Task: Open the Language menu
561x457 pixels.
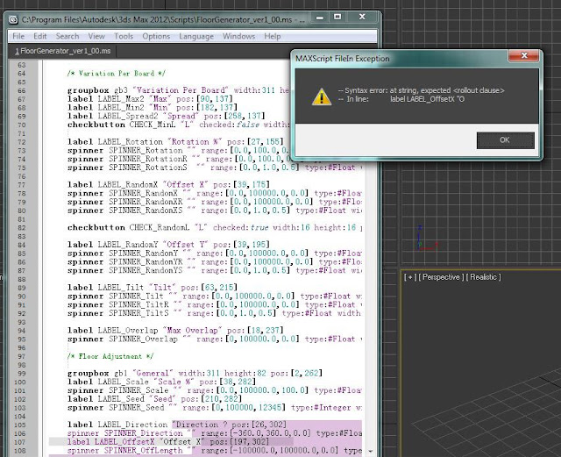Action: point(196,37)
